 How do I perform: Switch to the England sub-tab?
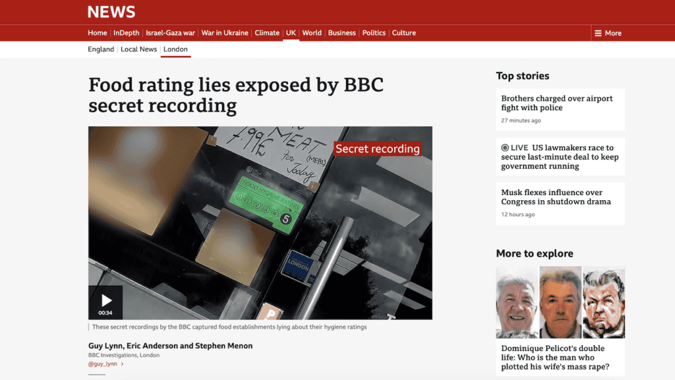pyautogui.click(x=101, y=49)
